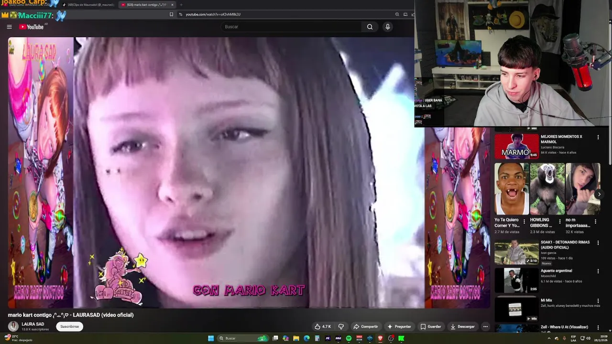Open Task View from the taskbar
The width and height of the screenshot is (612, 344).
click(275, 338)
